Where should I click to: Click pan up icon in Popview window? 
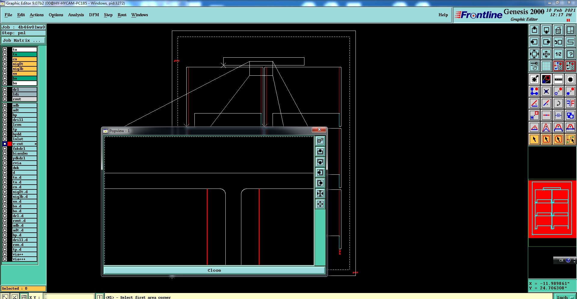pos(320,151)
